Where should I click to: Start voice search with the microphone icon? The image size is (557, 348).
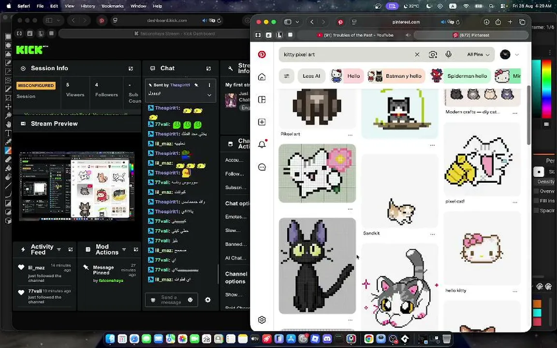pyautogui.click(x=448, y=54)
